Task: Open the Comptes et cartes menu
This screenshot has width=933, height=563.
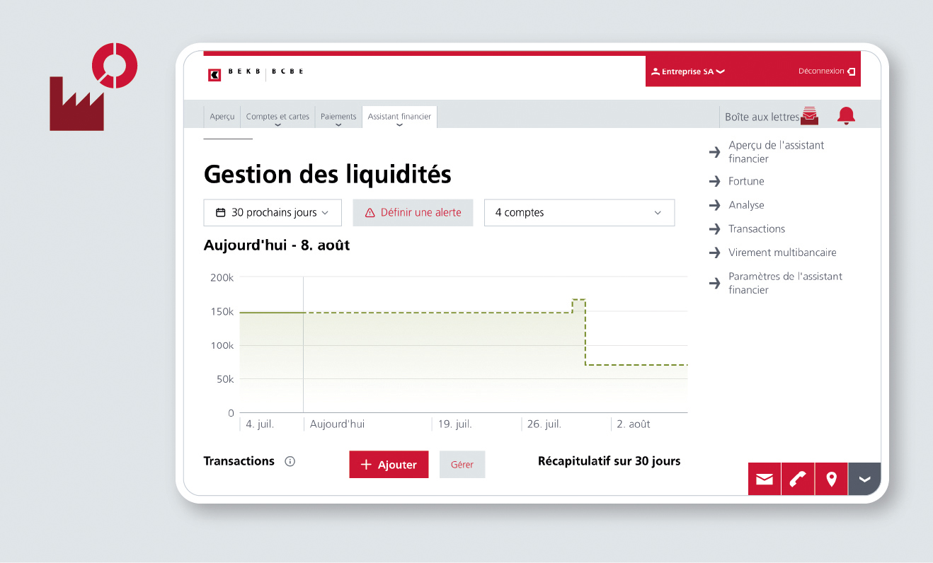Action: pyautogui.click(x=277, y=117)
